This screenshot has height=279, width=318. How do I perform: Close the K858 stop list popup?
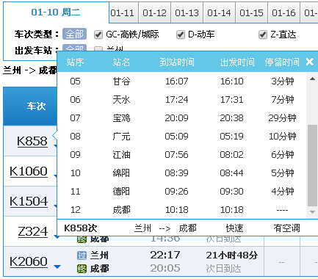(x=310, y=62)
